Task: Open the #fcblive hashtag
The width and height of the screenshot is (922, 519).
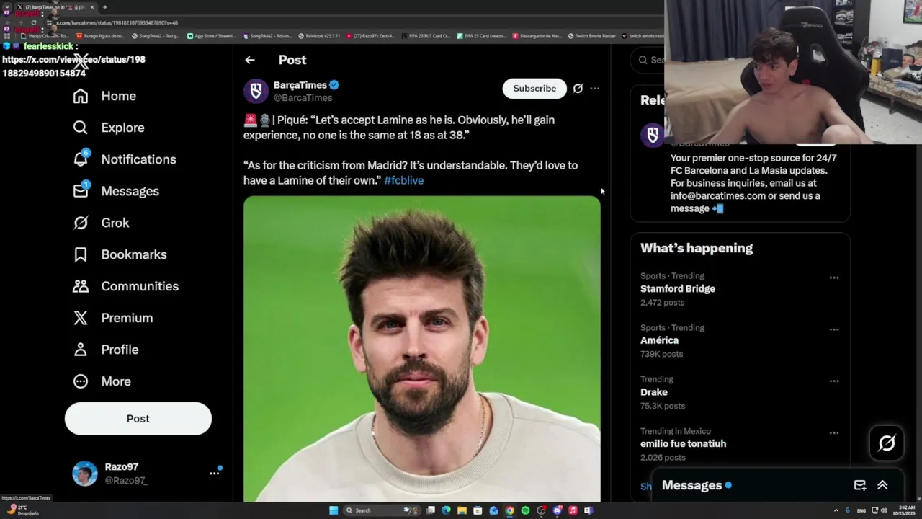Action: click(x=403, y=180)
